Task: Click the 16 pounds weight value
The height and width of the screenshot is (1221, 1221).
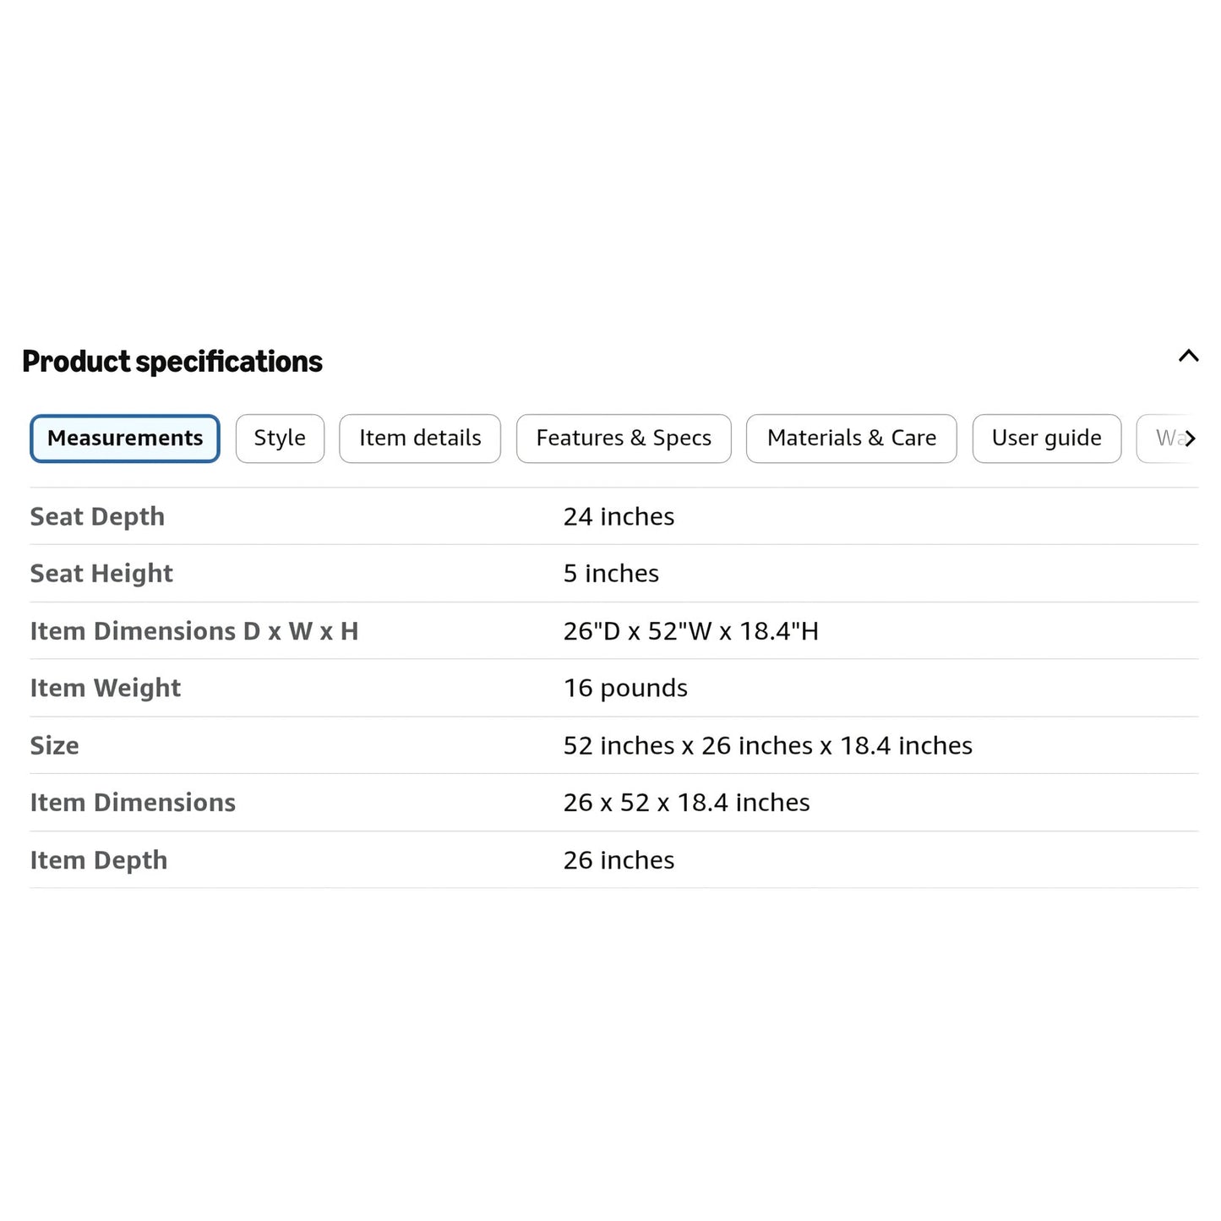Action: coord(625,689)
